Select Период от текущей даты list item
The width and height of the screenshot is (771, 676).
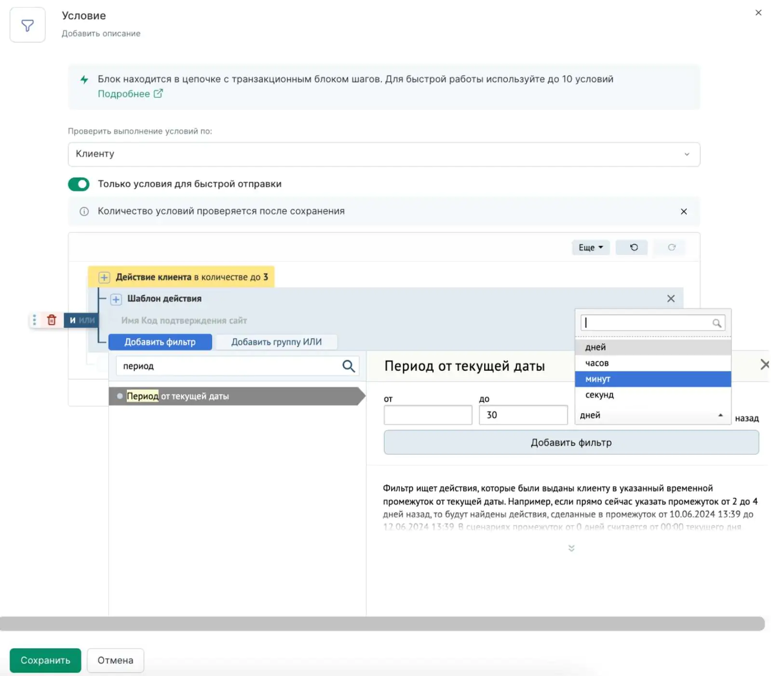(x=236, y=396)
